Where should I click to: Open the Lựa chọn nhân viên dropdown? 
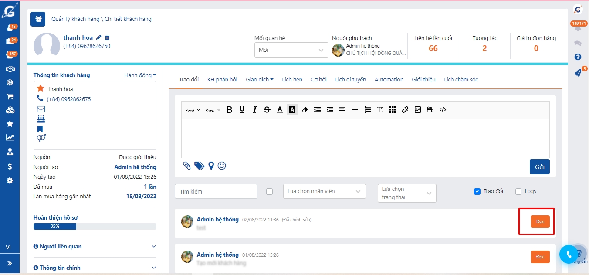[x=324, y=191]
